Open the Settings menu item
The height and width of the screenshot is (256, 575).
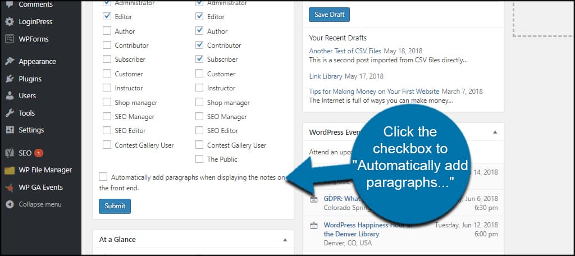click(31, 130)
